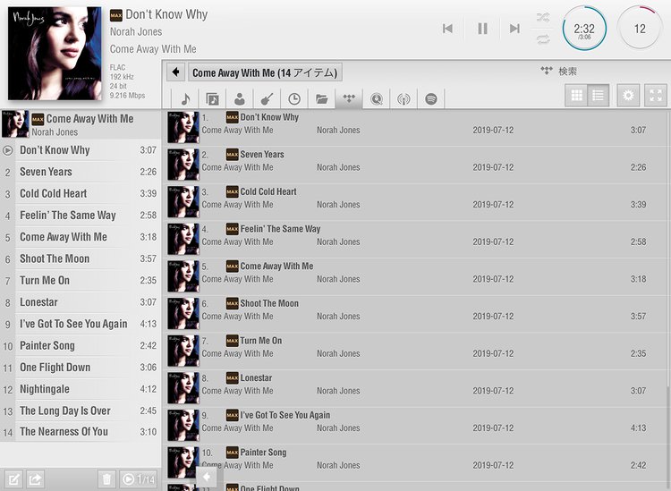
Task: Open track 3 Cold Cold Heart in album list
Action: (x=415, y=202)
